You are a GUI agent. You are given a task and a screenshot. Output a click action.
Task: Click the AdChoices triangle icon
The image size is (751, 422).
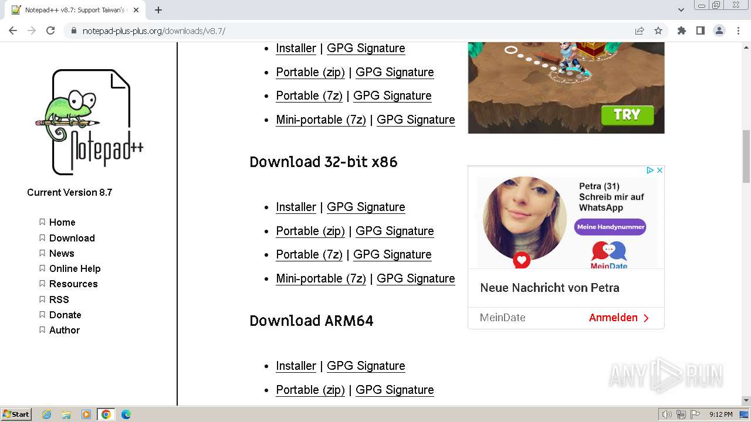point(650,170)
